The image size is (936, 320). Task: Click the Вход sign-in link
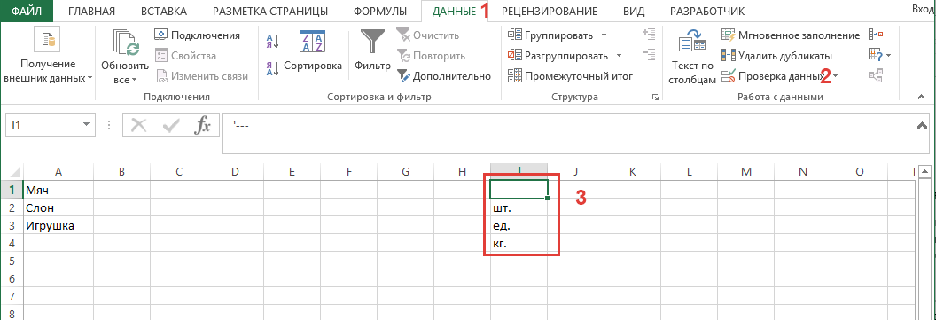coord(924,10)
